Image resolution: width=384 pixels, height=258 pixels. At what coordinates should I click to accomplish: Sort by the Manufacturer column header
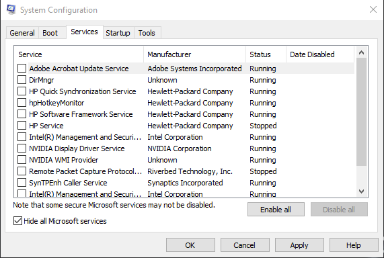coord(195,54)
